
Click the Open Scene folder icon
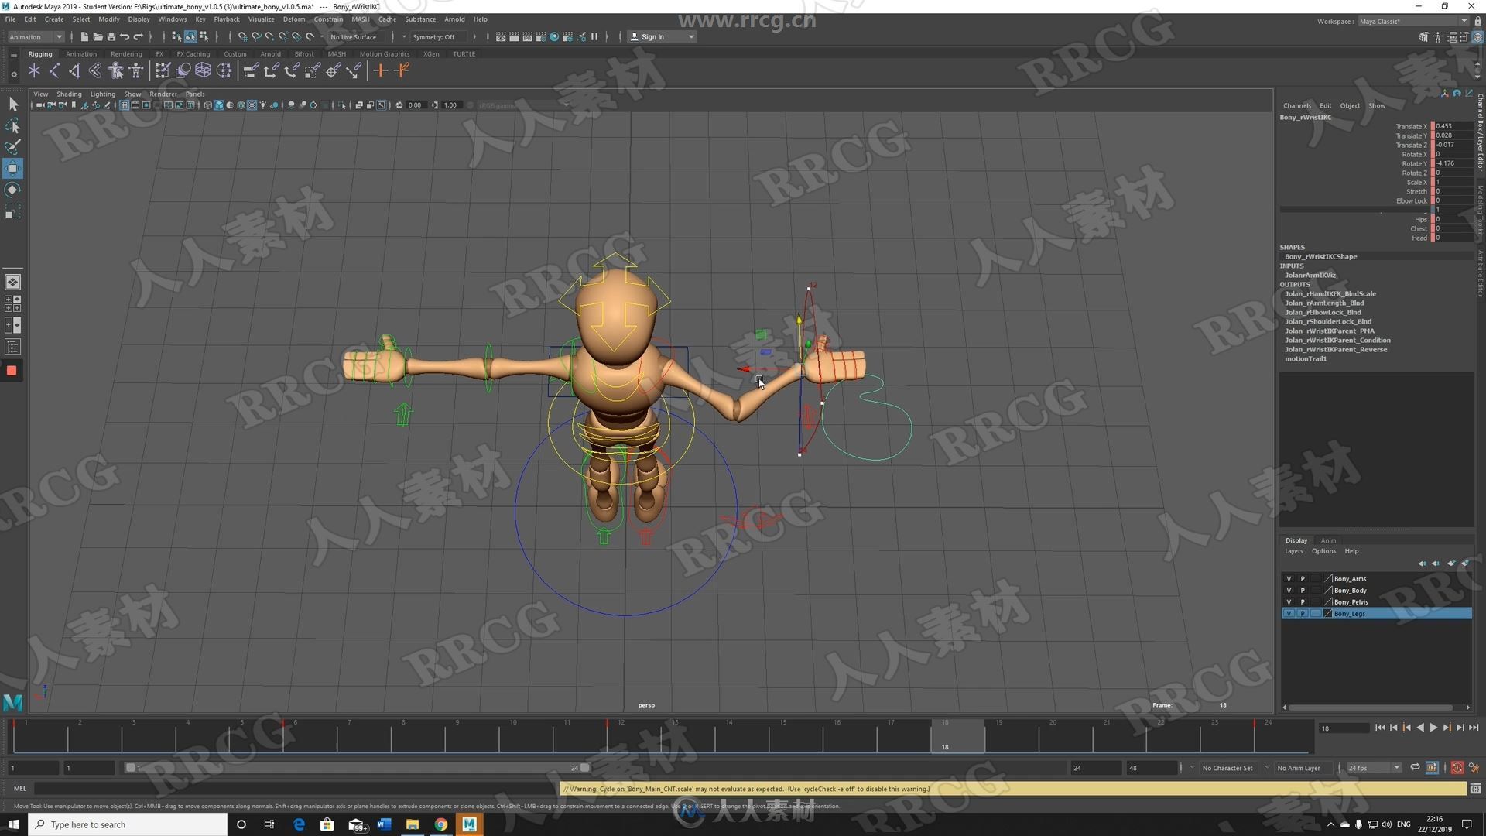click(x=98, y=36)
